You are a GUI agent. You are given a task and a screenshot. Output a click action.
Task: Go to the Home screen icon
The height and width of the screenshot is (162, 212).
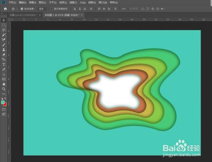[6, 9]
